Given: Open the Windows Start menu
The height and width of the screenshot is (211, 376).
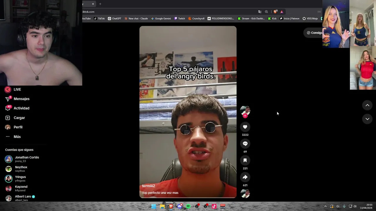Looking at the screenshot, I should (154, 206).
